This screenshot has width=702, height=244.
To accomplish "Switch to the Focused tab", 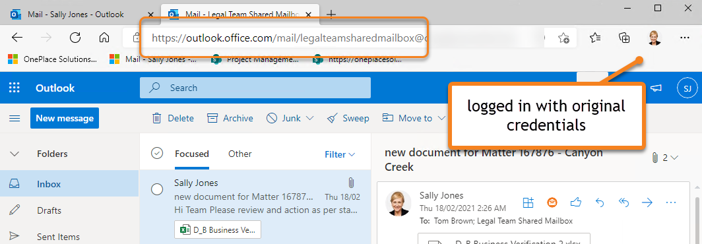I will pos(191,154).
